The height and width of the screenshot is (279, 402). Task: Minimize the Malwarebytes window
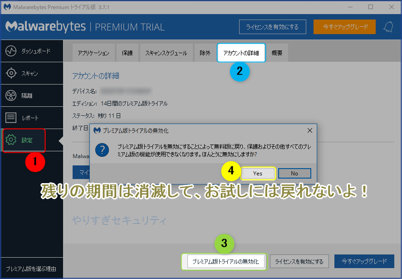pyautogui.click(x=350, y=7)
